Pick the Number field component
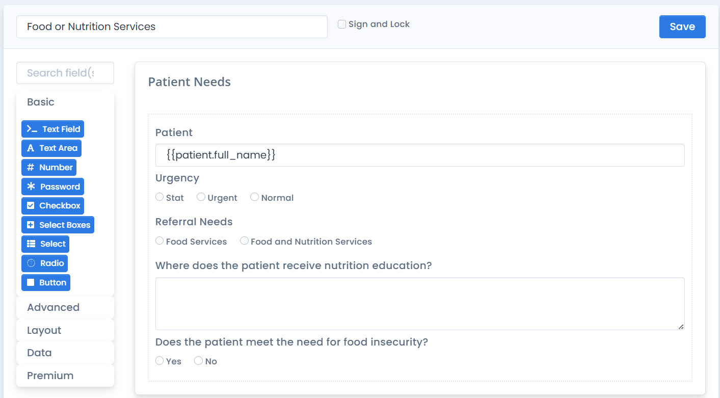720x398 pixels. point(49,168)
